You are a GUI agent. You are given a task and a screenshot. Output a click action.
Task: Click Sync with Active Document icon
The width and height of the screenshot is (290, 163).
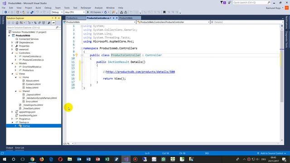[x=35, y=23]
